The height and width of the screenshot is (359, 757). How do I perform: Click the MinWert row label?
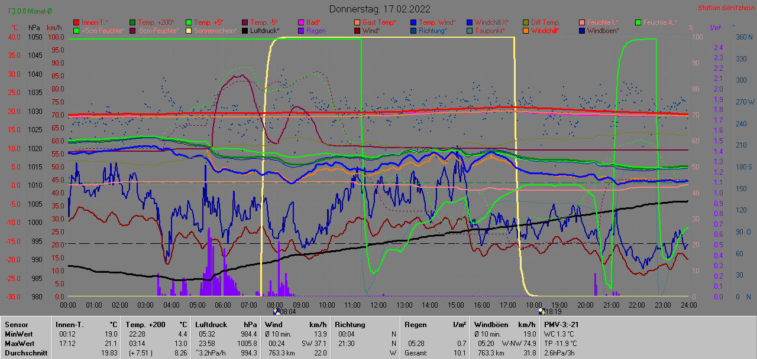(19, 334)
